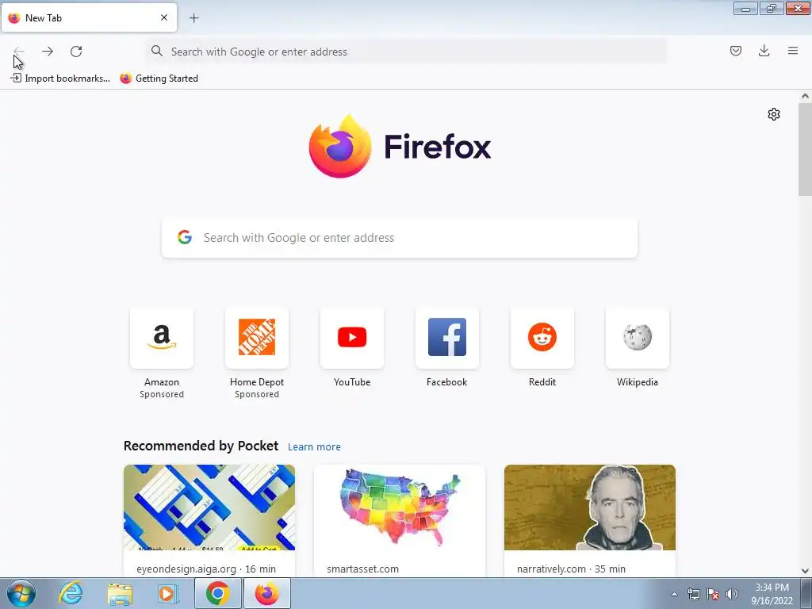Open the smartasset.com map article thumbnail

pyautogui.click(x=400, y=507)
